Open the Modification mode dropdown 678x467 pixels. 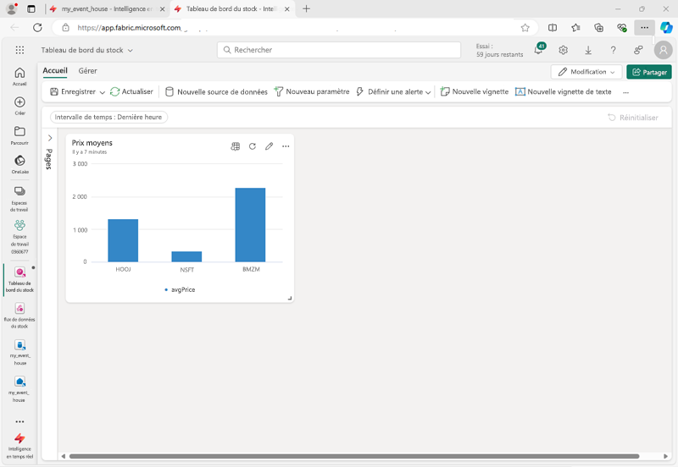point(586,72)
